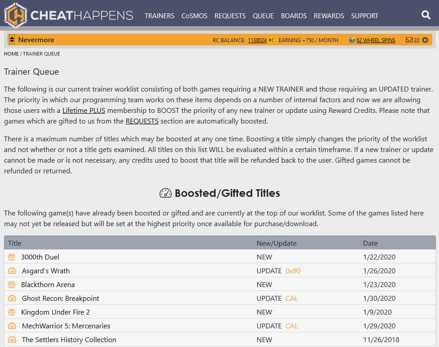Select the 3000th Duel title
The width and height of the screenshot is (439, 347).
click(40, 257)
